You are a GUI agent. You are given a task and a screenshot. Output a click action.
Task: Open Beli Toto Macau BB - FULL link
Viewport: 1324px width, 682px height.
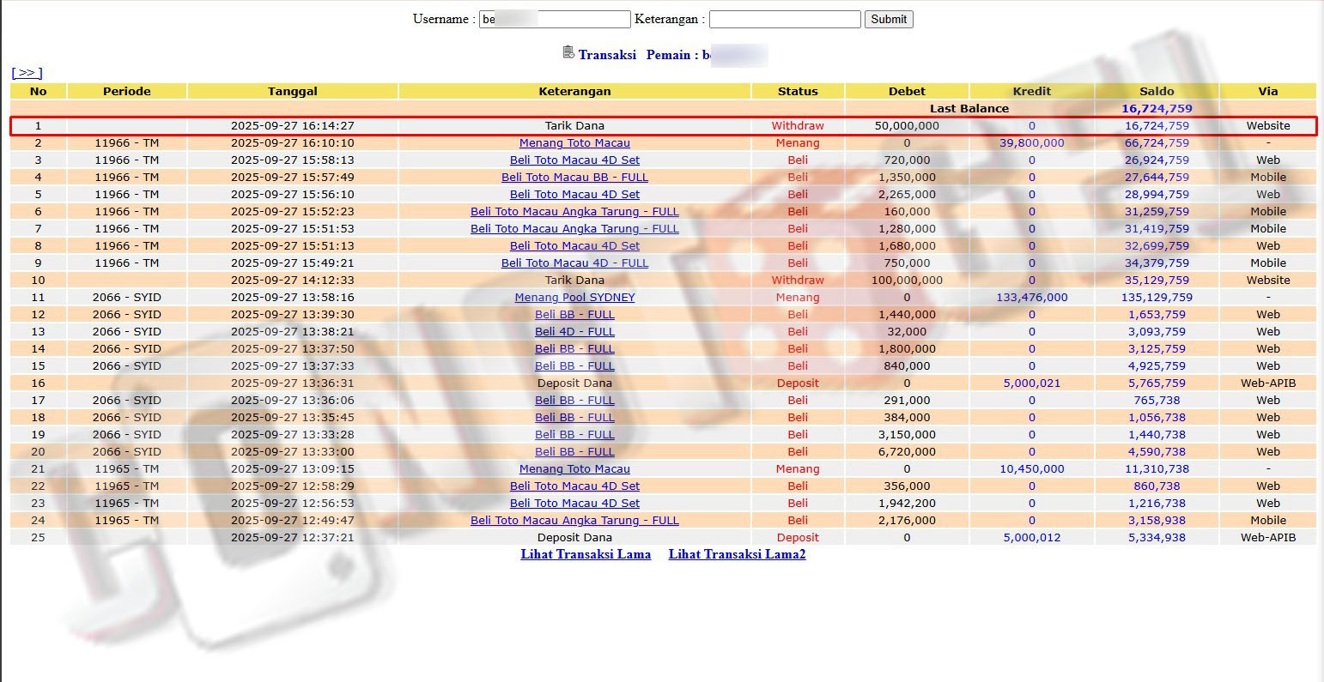[574, 178]
